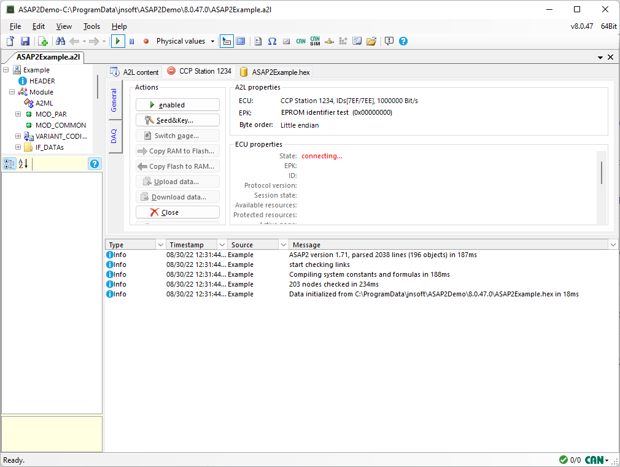Open the Help menu
This screenshot has width=620, height=467.
(x=119, y=26)
